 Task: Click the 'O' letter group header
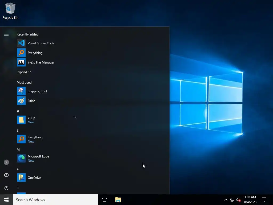[18, 169]
